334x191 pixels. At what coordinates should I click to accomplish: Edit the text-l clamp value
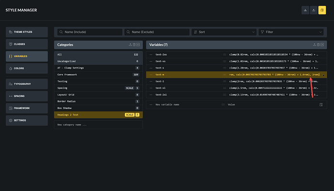tap(273, 82)
